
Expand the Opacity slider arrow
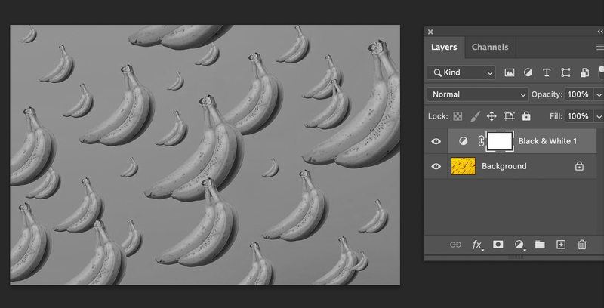point(599,94)
